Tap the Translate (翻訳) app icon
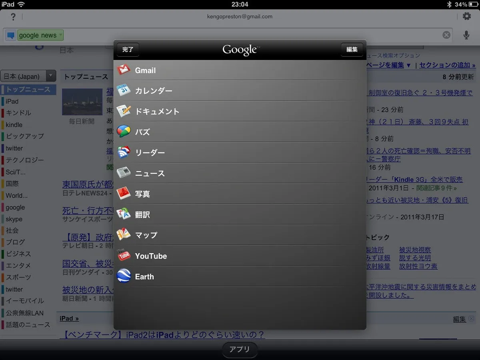 point(124,214)
